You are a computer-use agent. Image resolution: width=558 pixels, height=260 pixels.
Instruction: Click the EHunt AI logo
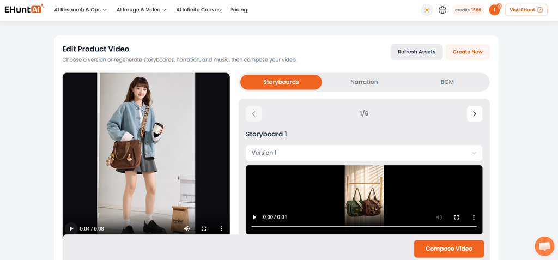tap(24, 9)
